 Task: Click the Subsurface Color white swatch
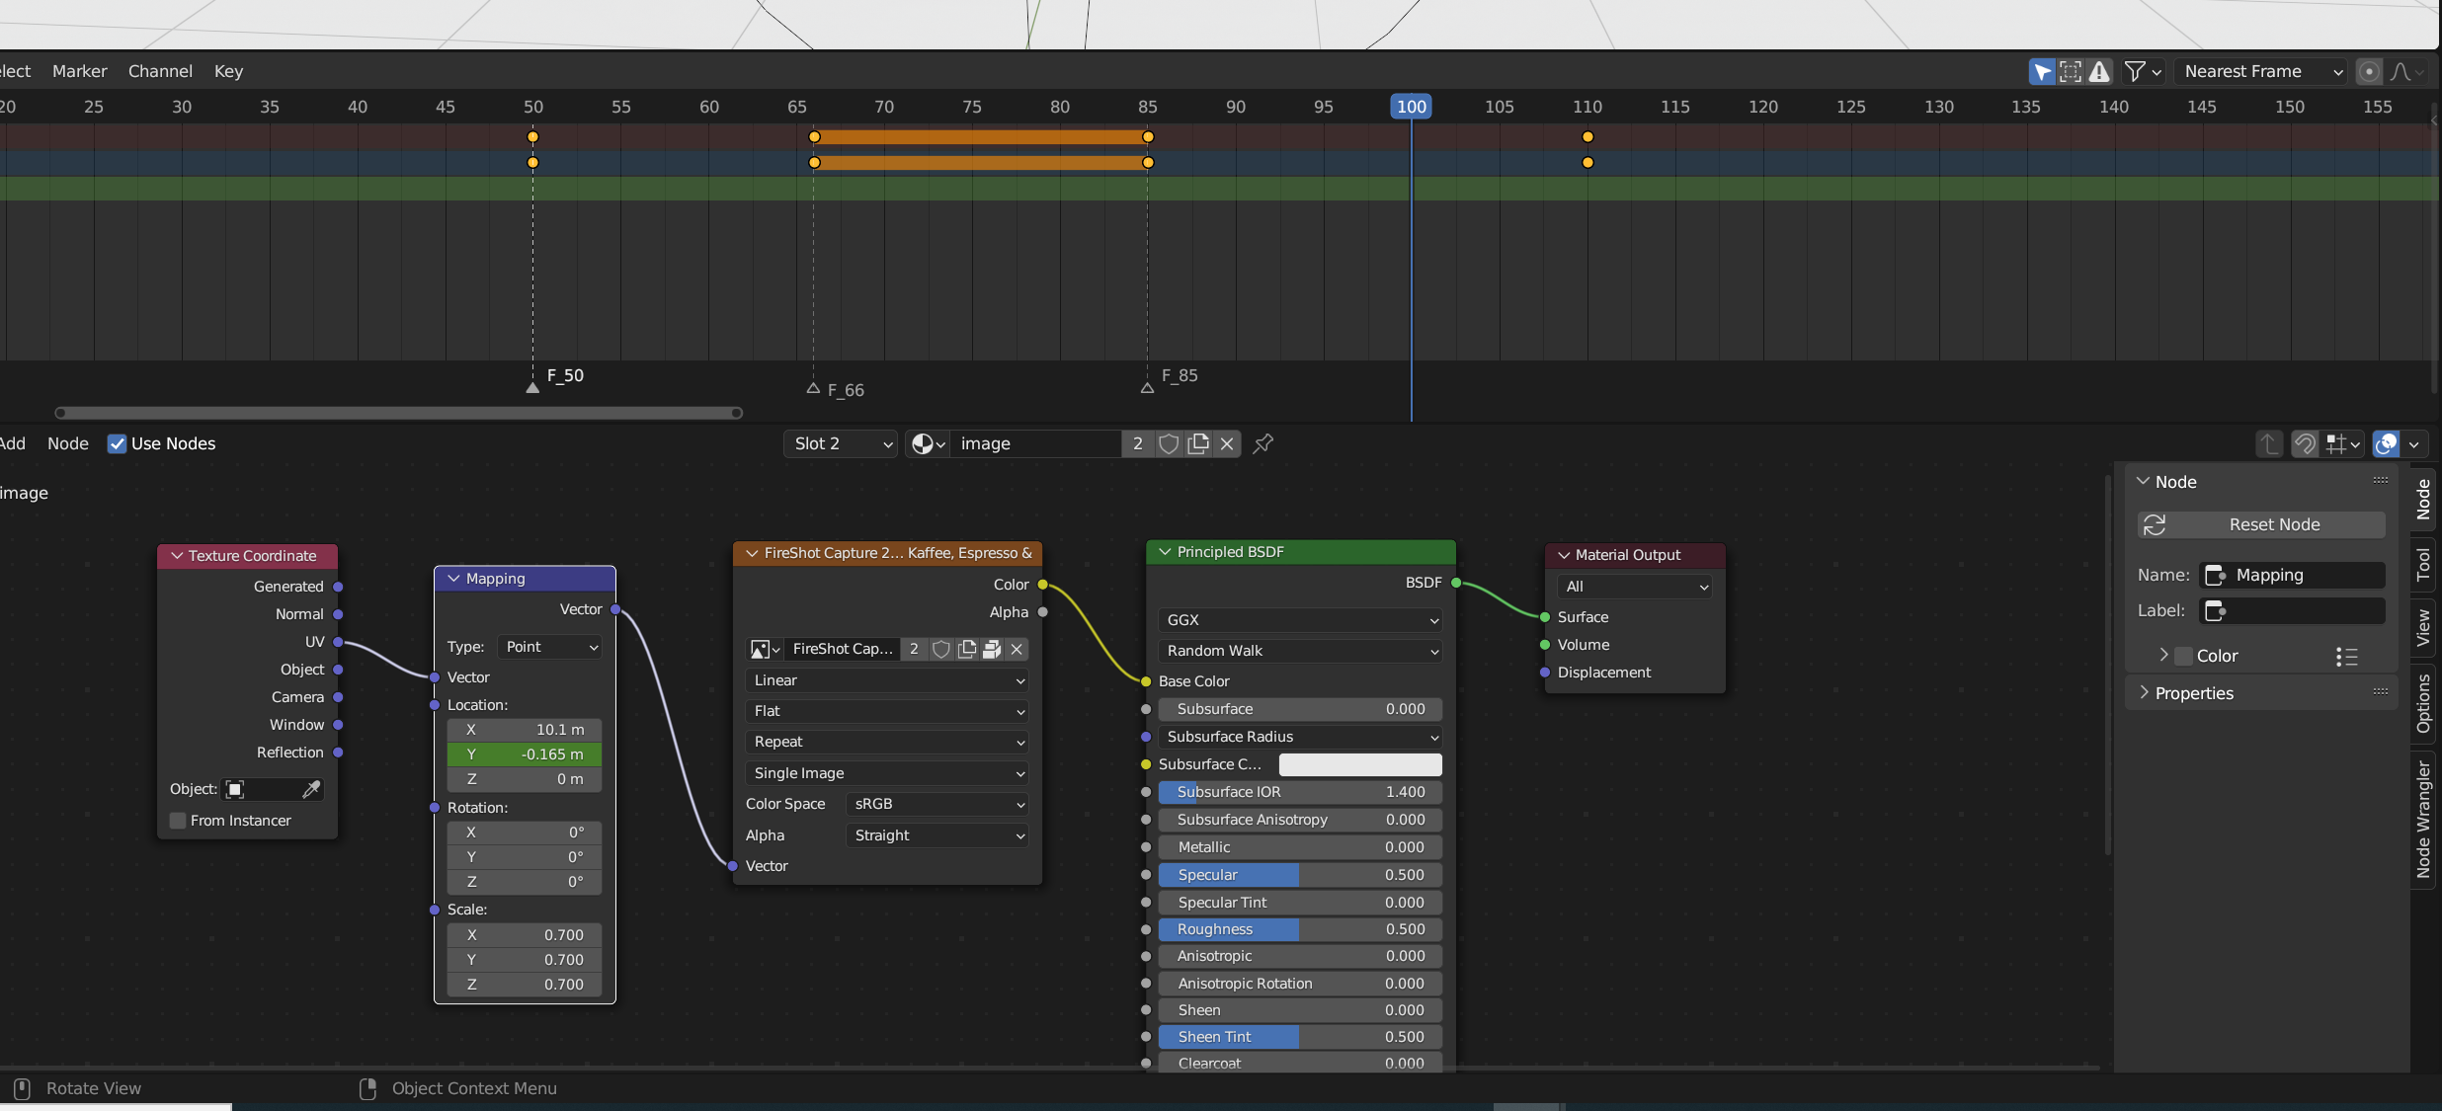pos(1359,764)
